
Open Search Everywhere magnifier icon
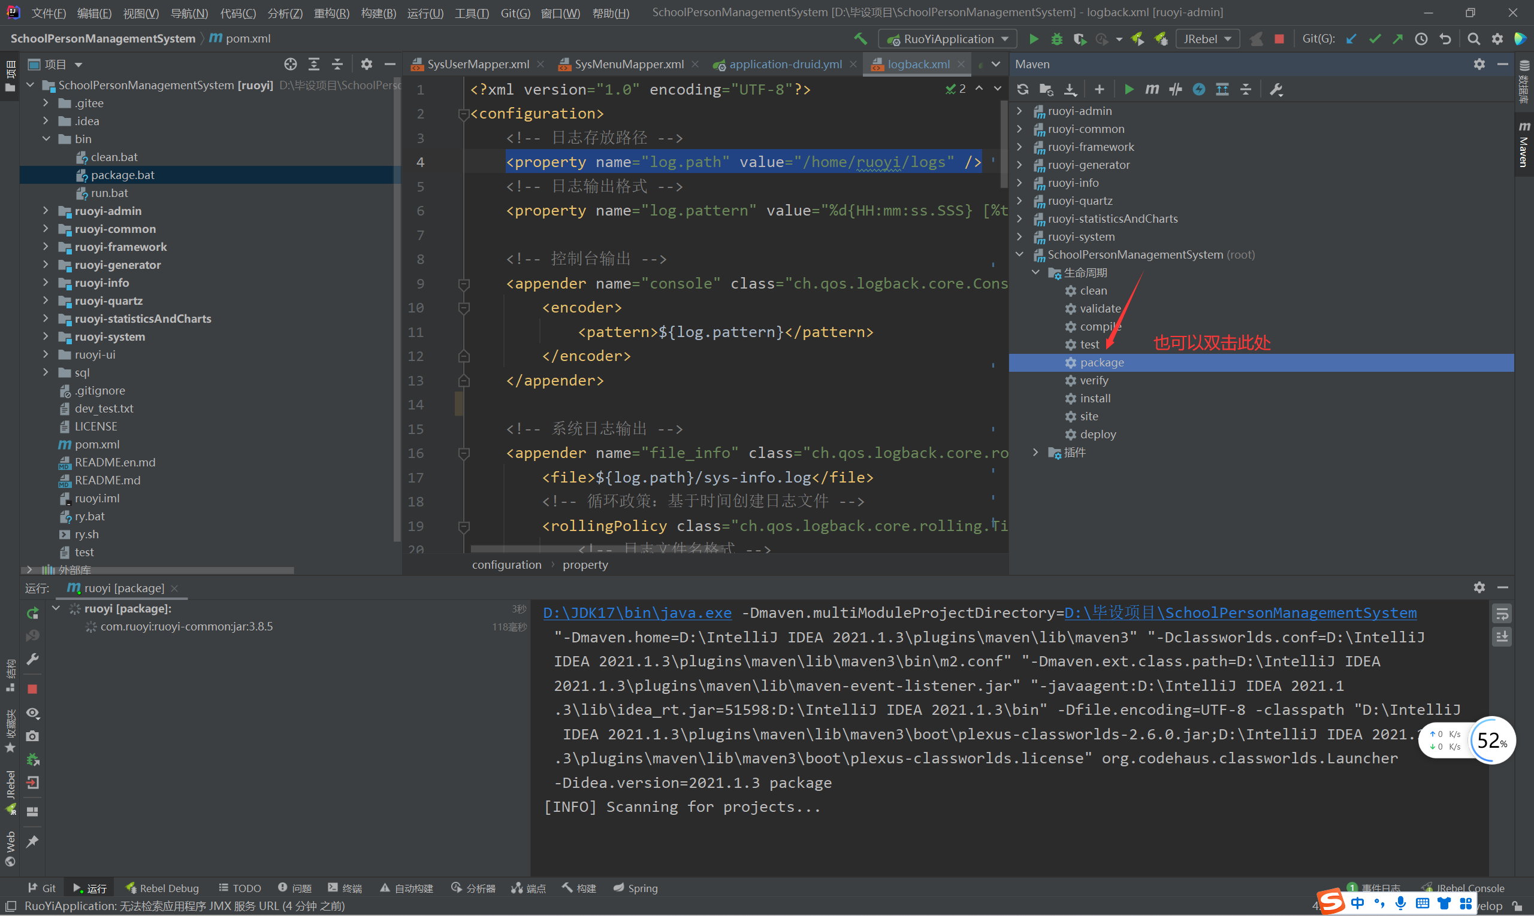pos(1473,39)
